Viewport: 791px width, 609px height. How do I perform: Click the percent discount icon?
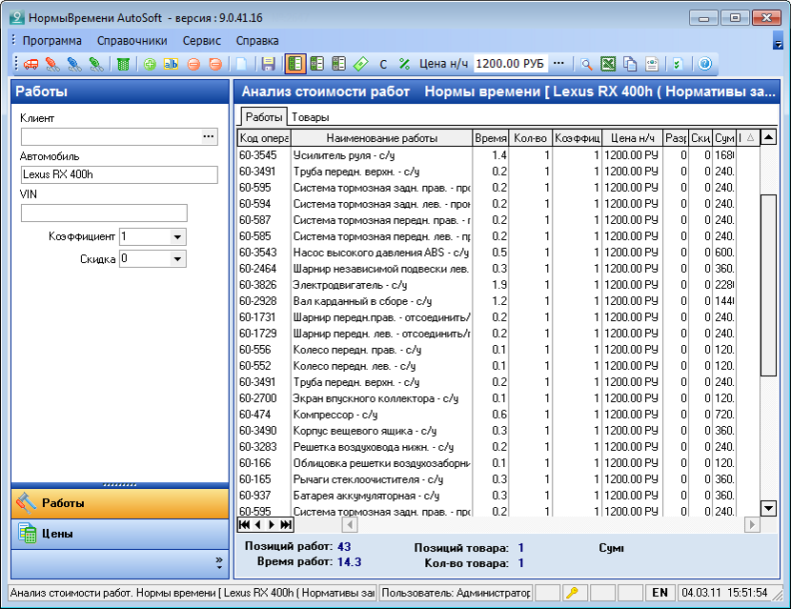coord(404,64)
